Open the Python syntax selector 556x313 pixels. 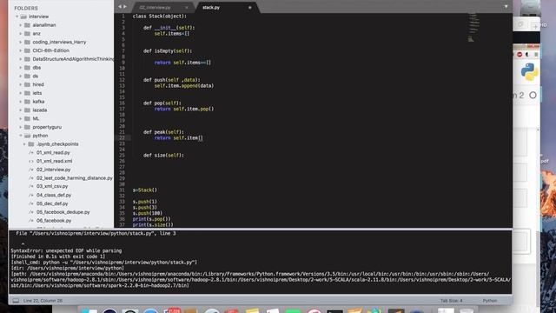(x=490, y=301)
